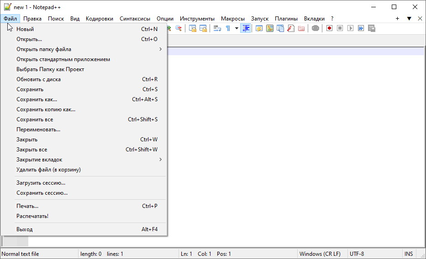Open the Синтаксисы menu
This screenshot has height=259, width=426.
(135, 18)
